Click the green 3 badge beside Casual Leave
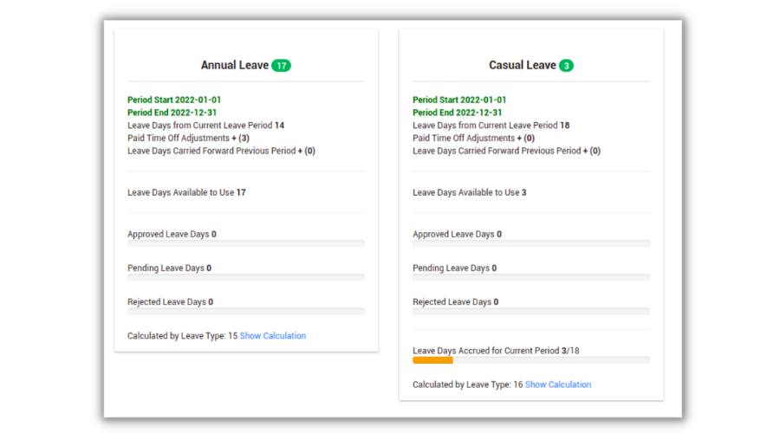Screen dimensions: 780x433 [566, 66]
